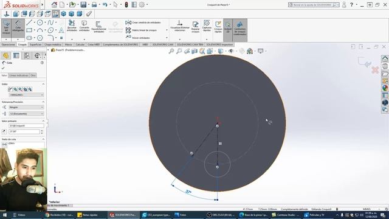Screen dimensions: 389x219
Task: Click Convertir entidades tool
Action: point(84,26)
